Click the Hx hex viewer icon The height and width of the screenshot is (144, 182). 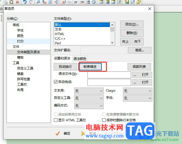pos(70,2)
